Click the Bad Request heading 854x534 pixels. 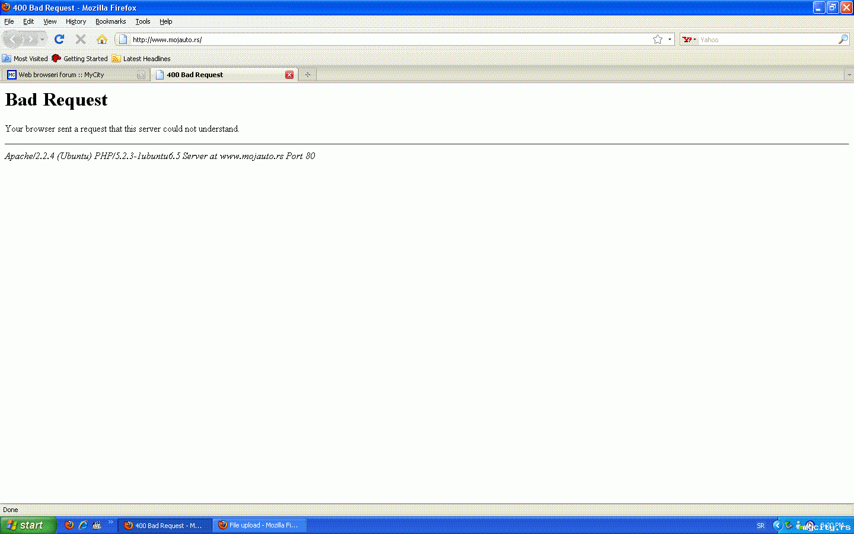point(56,100)
